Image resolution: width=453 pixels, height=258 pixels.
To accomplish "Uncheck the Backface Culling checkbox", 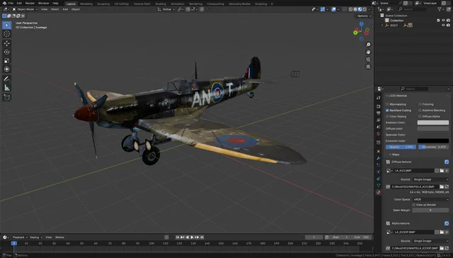I will [x=387, y=110].
